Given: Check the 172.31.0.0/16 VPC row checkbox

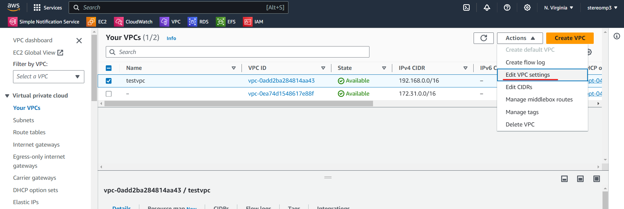Looking at the screenshot, I should pyautogui.click(x=109, y=94).
